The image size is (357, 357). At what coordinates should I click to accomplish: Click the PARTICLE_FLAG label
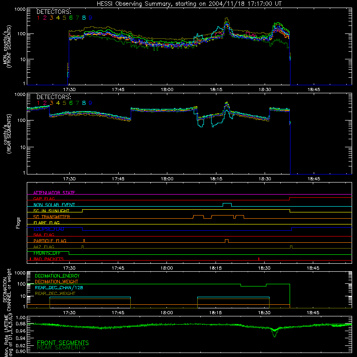(x=50, y=241)
